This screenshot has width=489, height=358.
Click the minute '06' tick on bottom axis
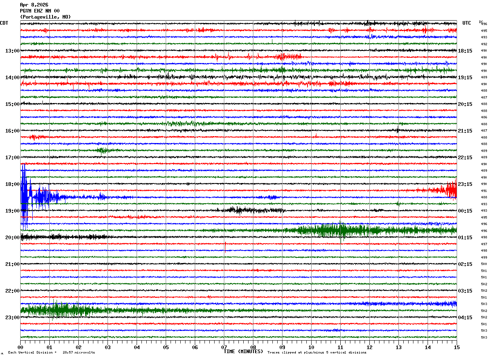pyautogui.click(x=195, y=347)
